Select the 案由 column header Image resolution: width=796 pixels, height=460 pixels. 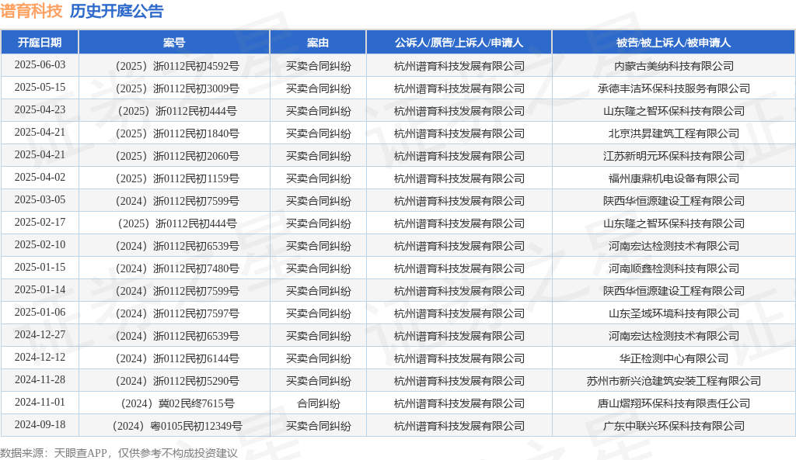pyautogui.click(x=318, y=43)
